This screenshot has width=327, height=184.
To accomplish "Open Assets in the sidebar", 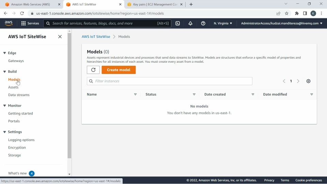I will pyautogui.click(x=13, y=87).
